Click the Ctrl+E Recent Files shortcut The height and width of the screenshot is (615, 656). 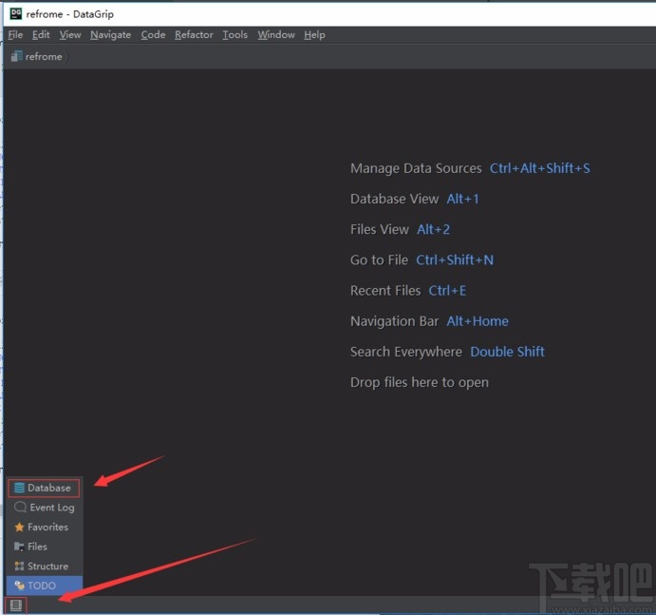pyautogui.click(x=447, y=291)
